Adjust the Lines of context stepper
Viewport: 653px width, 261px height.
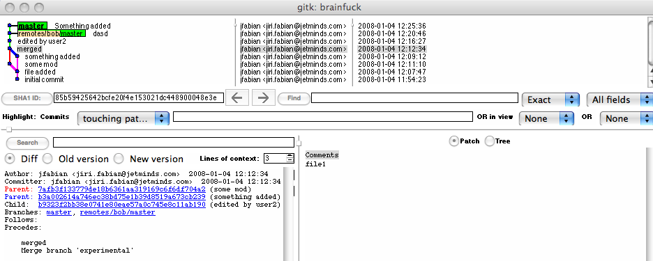point(290,159)
